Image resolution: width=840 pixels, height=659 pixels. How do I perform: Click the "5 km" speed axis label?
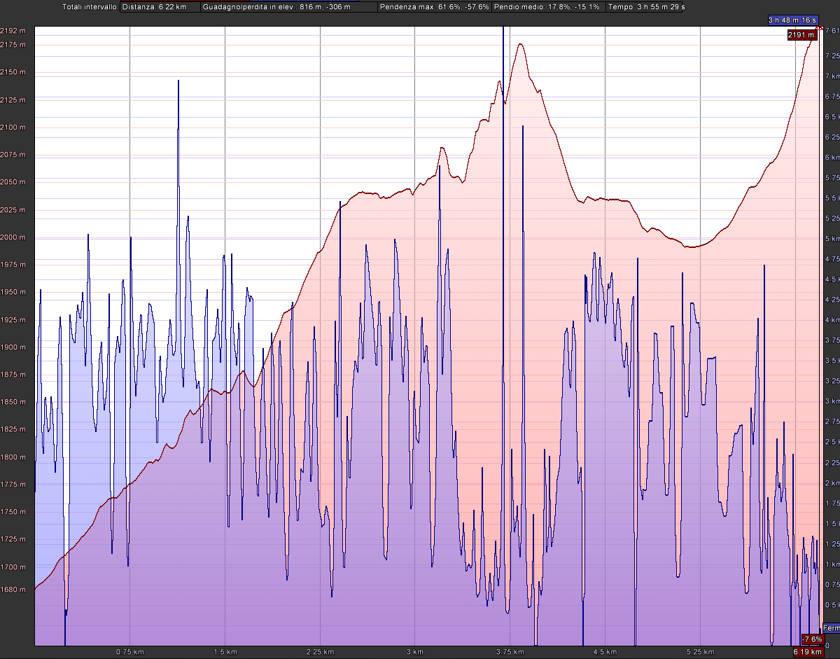tap(832, 239)
